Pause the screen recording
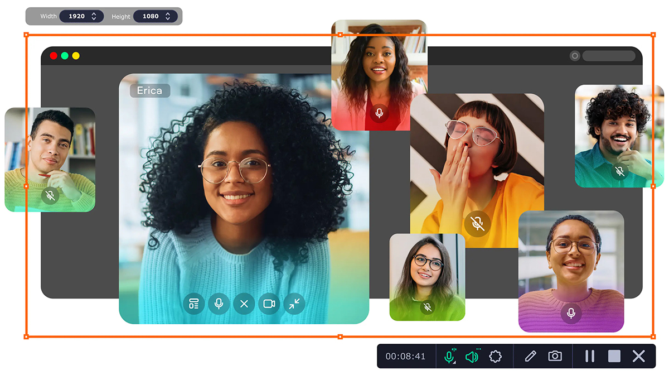The width and height of the screenshot is (669, 375). (x=589, y=355)
